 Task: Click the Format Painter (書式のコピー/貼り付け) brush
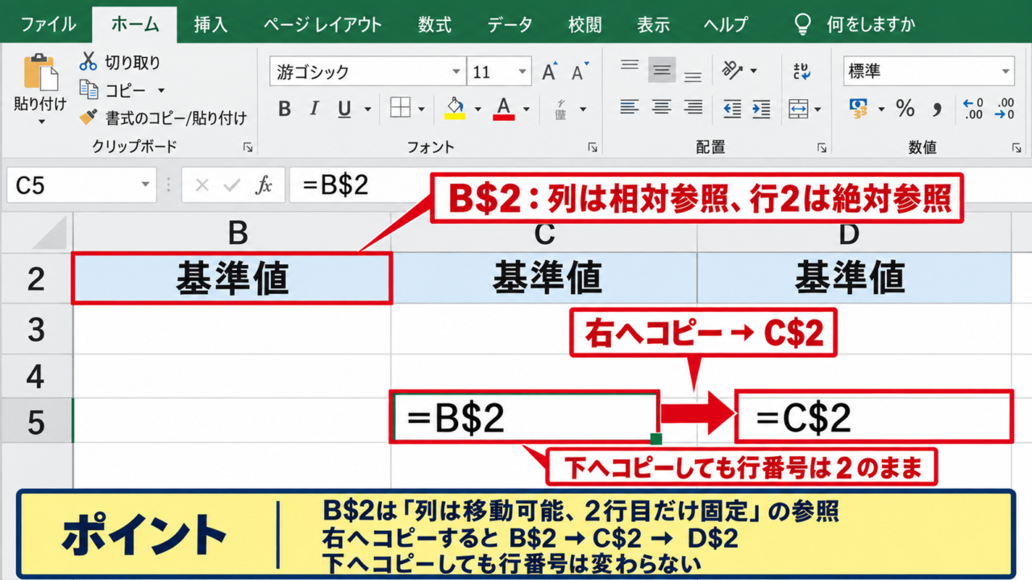(89, 118)
